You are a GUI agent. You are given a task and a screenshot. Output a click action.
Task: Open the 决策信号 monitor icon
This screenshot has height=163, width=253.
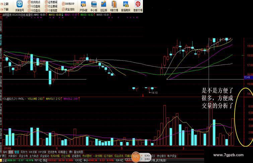click(x=19, y=4)
